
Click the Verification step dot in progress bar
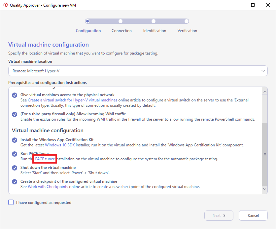click(187, 21)
